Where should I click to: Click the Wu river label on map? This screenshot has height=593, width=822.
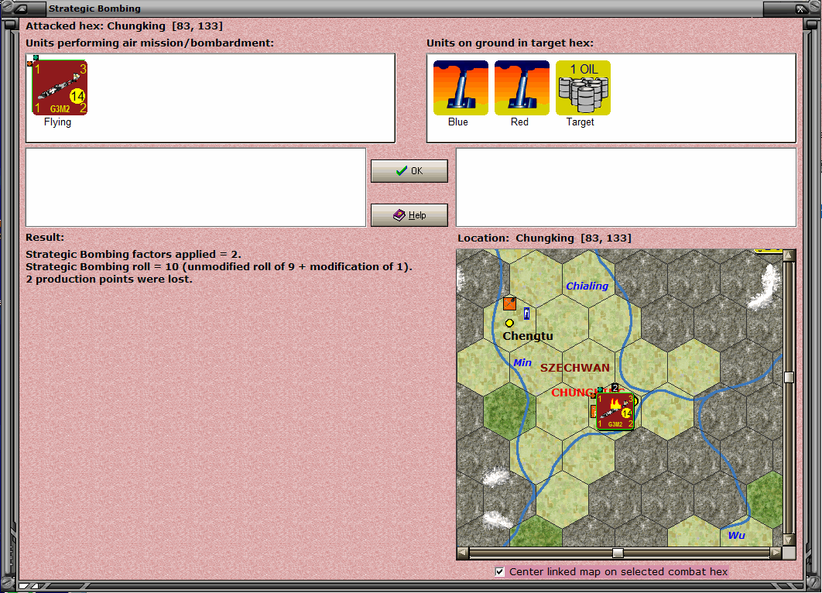(737, 535)
